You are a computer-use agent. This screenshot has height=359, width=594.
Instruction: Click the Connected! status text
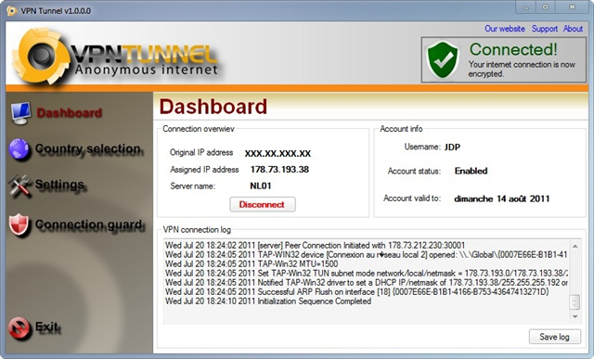pyautogui.click(x=513, y=49)
